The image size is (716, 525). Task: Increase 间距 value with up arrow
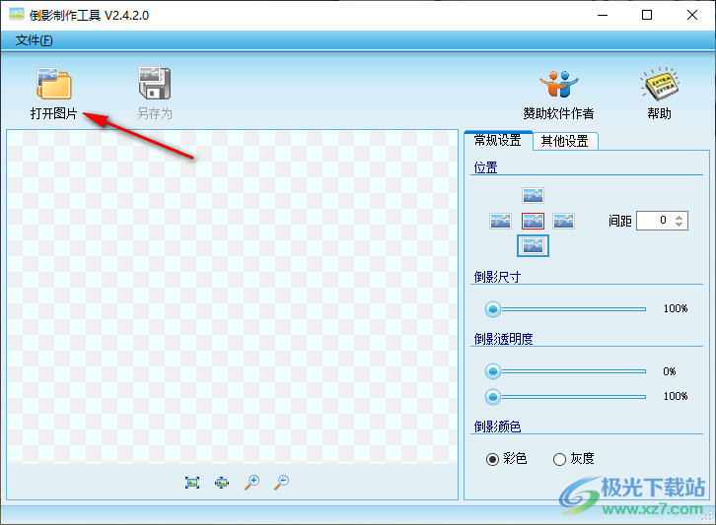[x=679, y=218]
